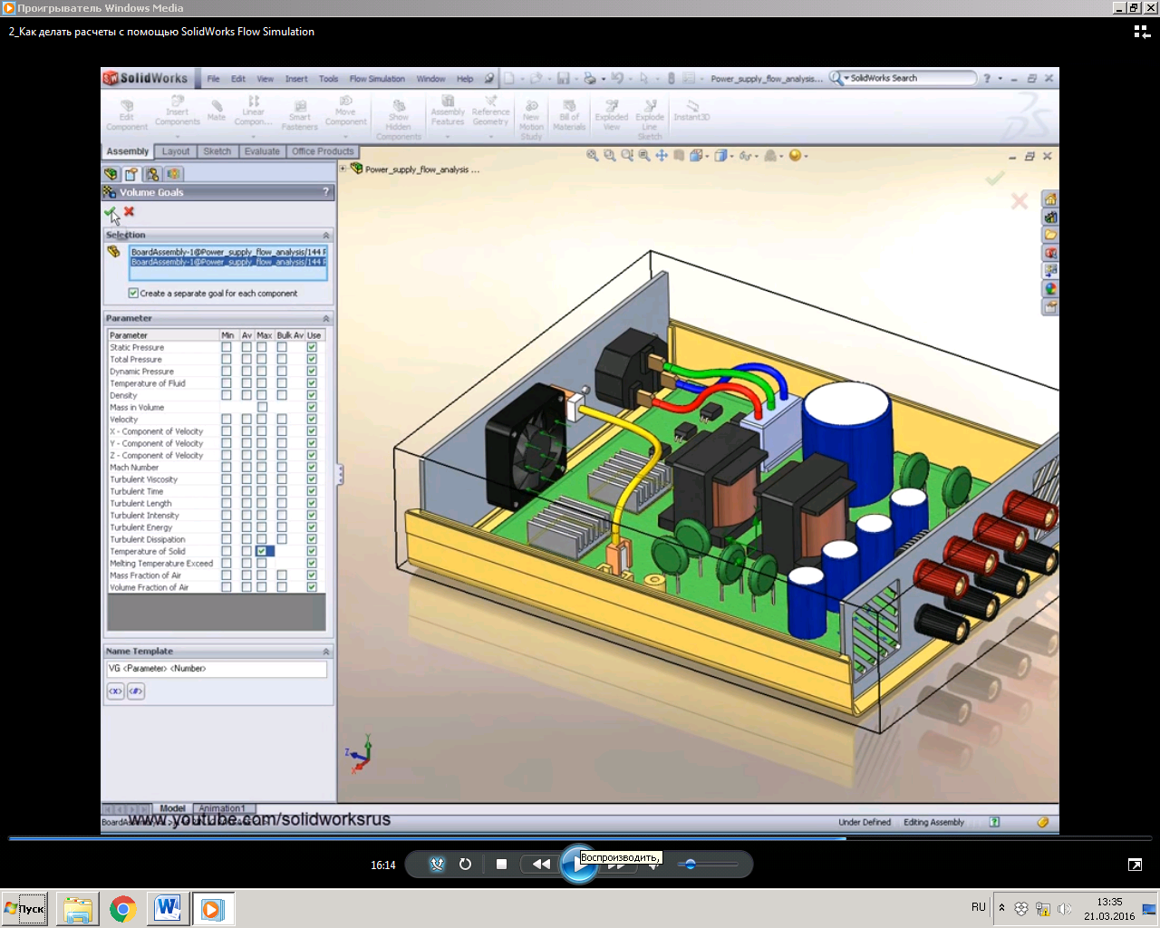This screenshot has width=1160, height=928.
Task: Adjust the player volume slider
Action: point(710,864)
